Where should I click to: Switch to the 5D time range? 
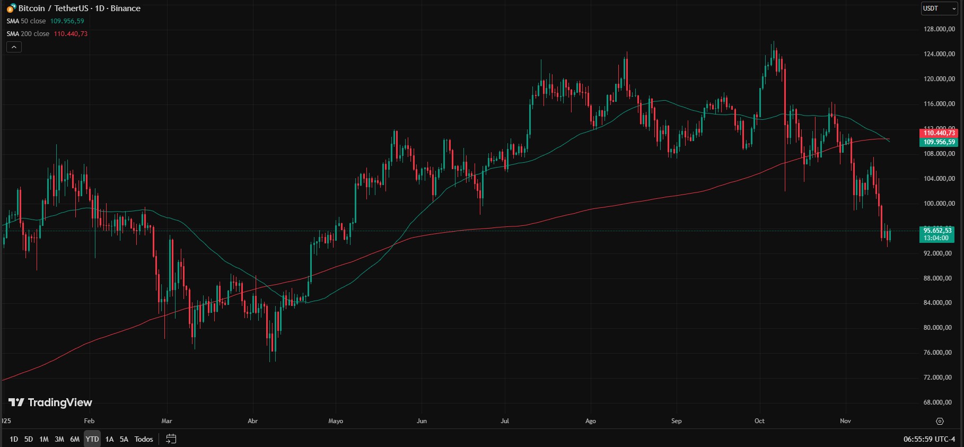29,439
